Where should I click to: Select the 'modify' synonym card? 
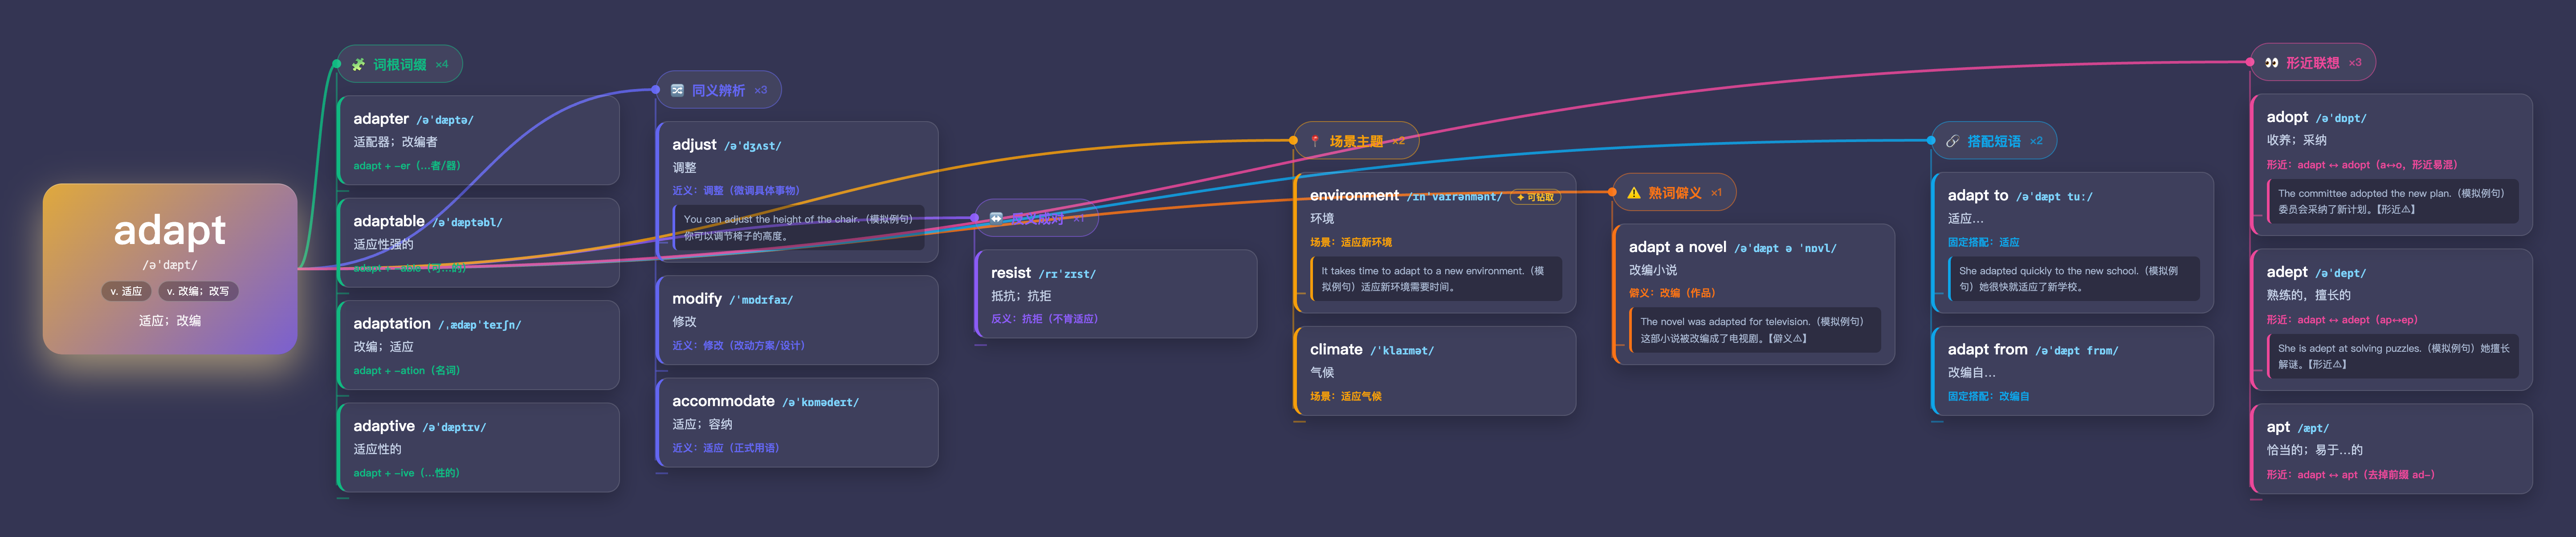coord(797,320)
